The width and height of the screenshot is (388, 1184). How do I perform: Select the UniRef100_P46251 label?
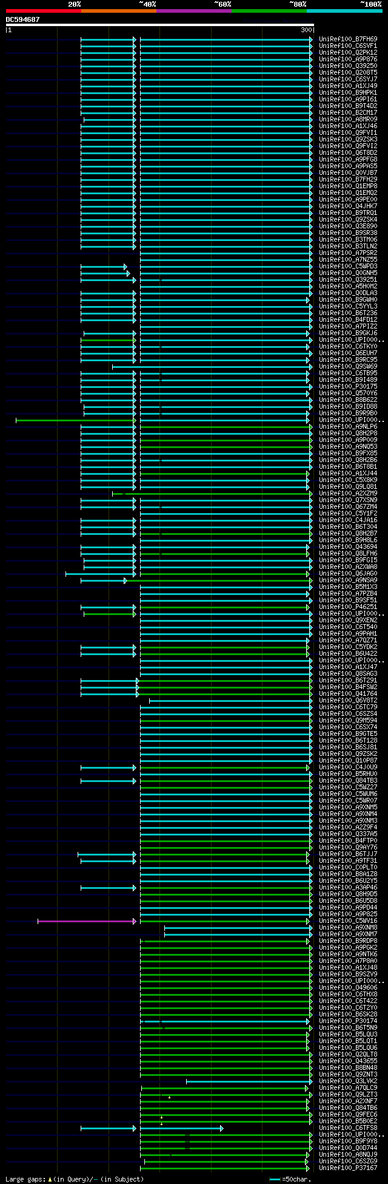(348, 607)
